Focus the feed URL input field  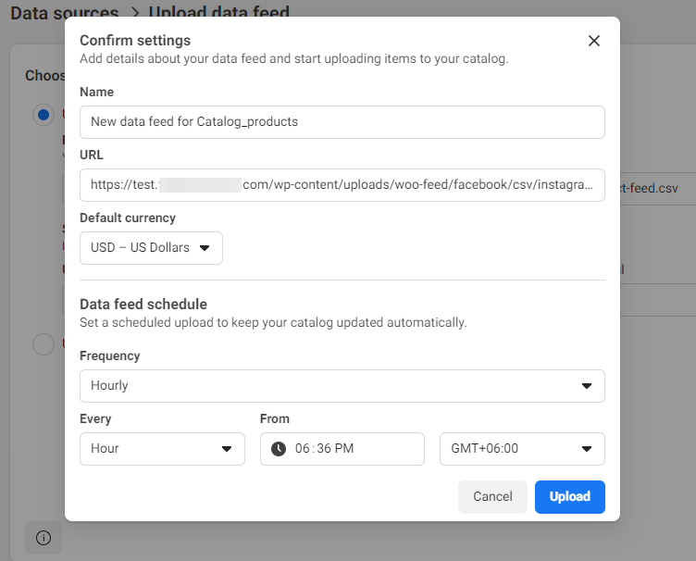pyautogui.click(x=342, y=185)
